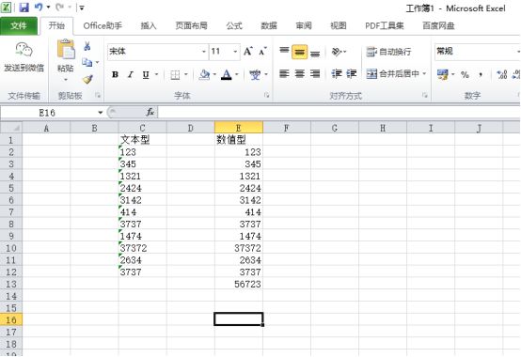Expand the 合并后居中 options arrow
The height and width of the screenshot is (357, 521).
click(424, 73)
